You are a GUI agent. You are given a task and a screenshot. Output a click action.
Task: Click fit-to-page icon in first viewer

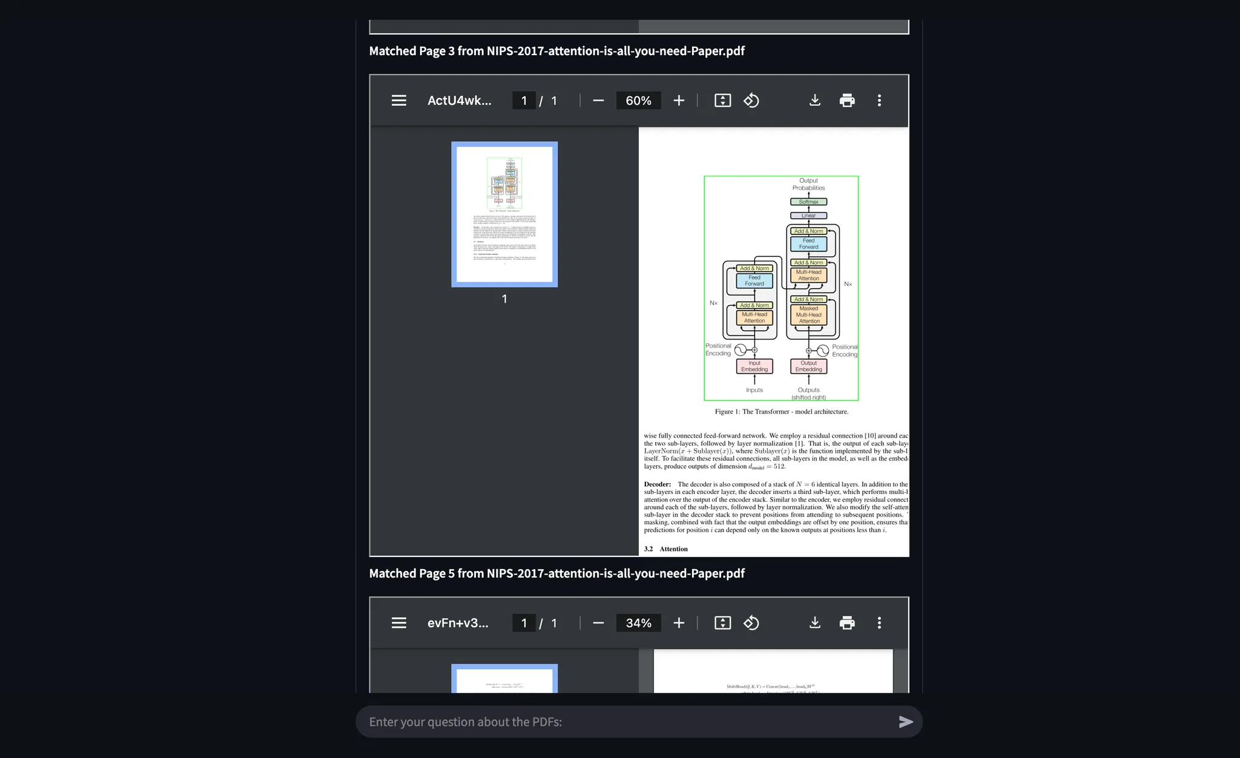point(722,101)
